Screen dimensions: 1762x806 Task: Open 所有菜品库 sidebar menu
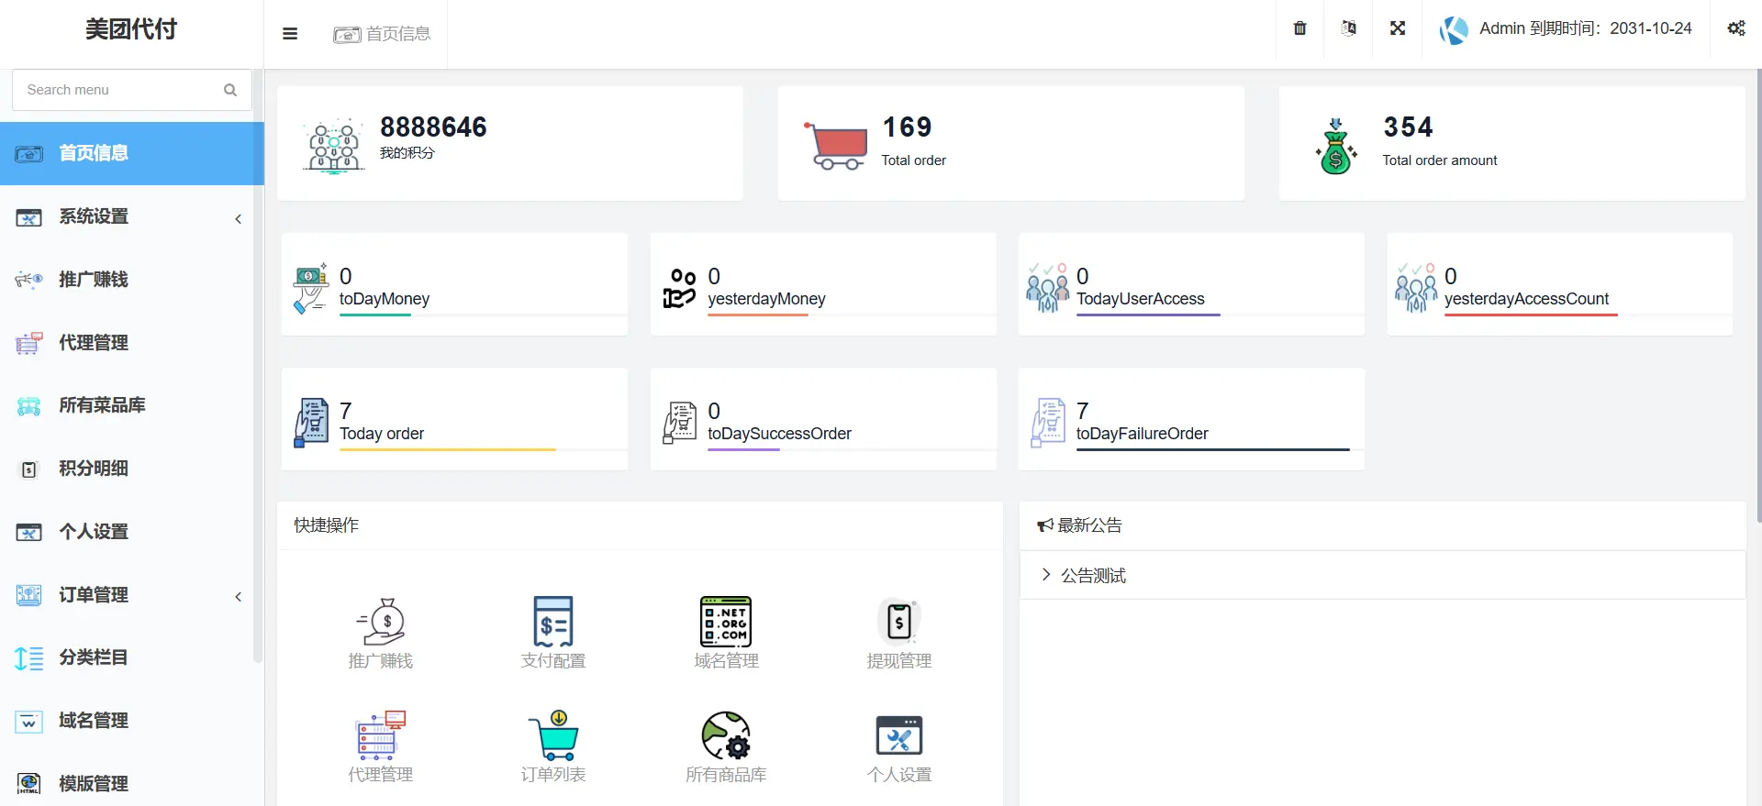point(132,405)
